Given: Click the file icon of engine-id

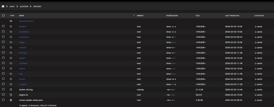Looking at the screenshot, I should point(11,95).
